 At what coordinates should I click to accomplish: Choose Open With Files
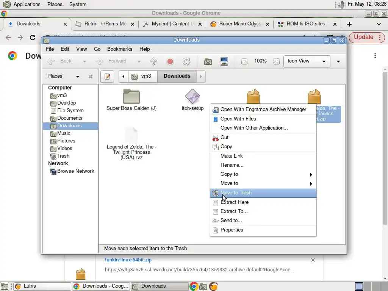[263, 119]
